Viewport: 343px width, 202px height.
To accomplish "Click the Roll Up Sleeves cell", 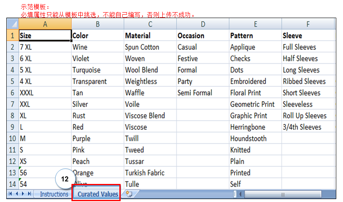I will [308, 115].
